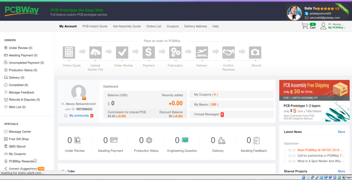352x180 pixels.
Task: Click the PCBWay logo
Action: (x=22, y=11)
